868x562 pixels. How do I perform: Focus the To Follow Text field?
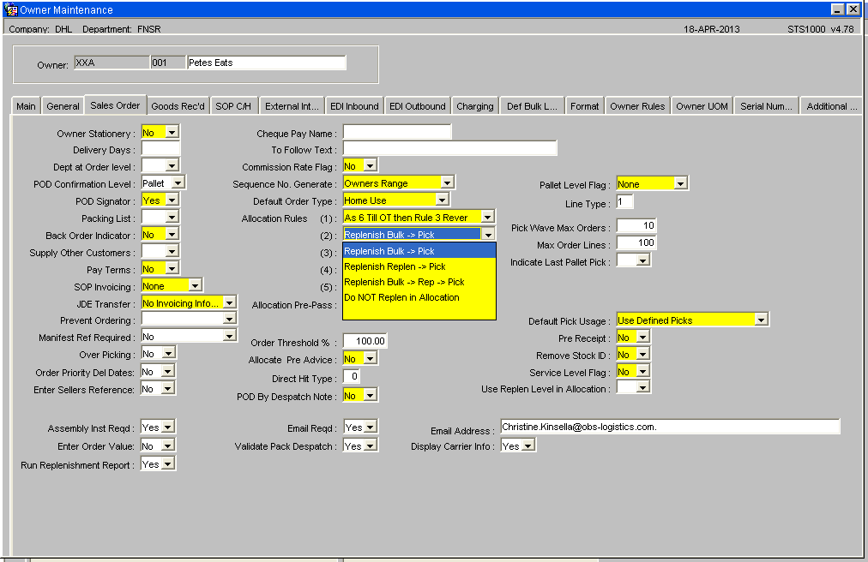click(450, 149)
